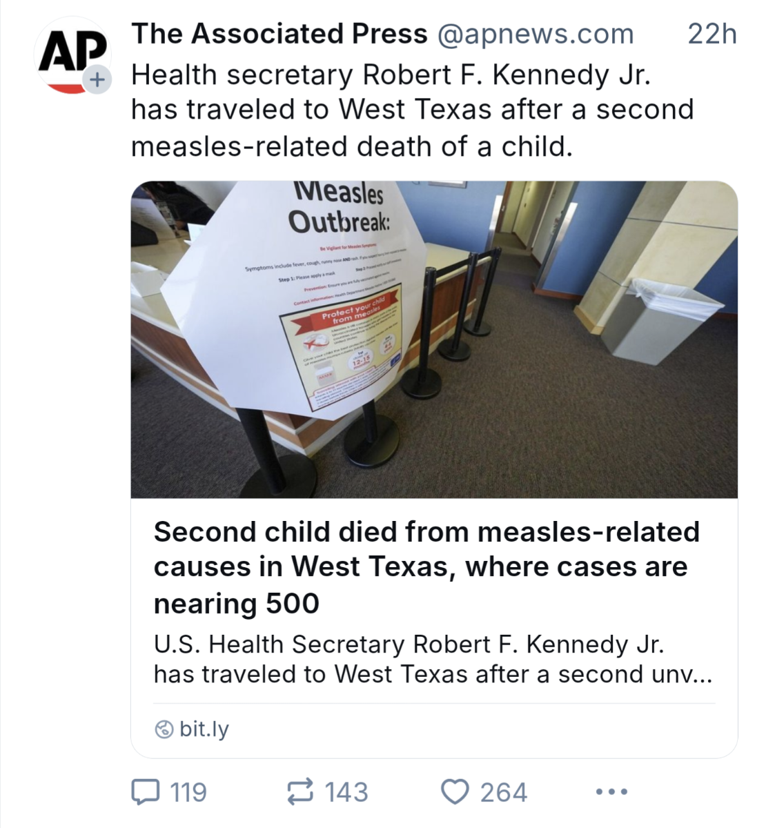Open the post text about Kennedy's trip
The height and width of the screenshot is (828, 766).
pos(412,110)
